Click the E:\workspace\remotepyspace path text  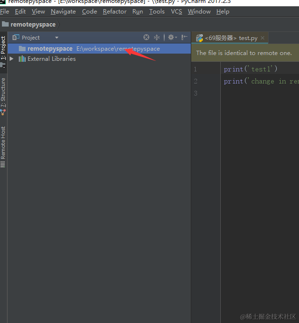[x=118, y=49]
